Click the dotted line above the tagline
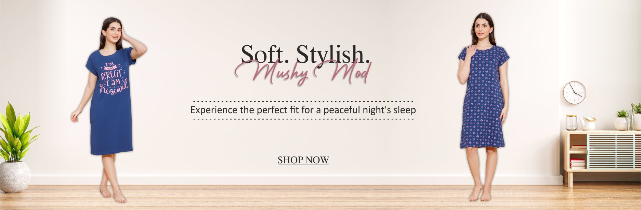Screen dimensions: 641x210 pyautogui.click(x=303, y=102)
